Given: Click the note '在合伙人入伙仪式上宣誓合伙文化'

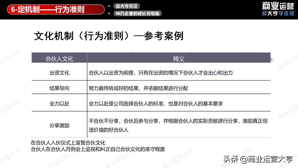Looking at the screenshot, I should (x=68, y=143).
